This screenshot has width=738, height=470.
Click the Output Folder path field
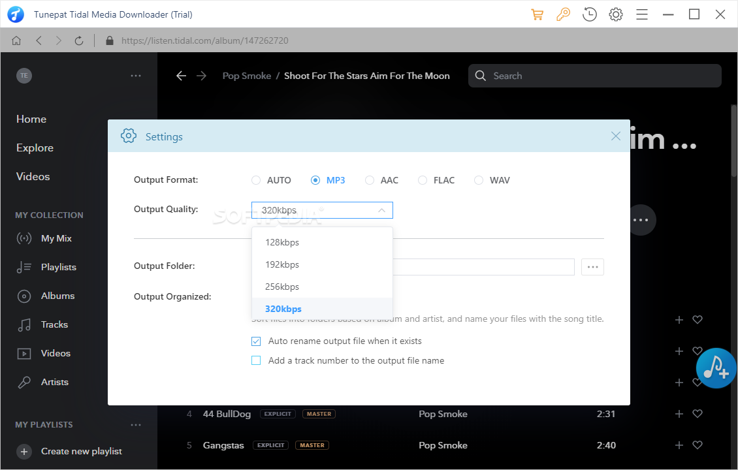tap(483, 267)
